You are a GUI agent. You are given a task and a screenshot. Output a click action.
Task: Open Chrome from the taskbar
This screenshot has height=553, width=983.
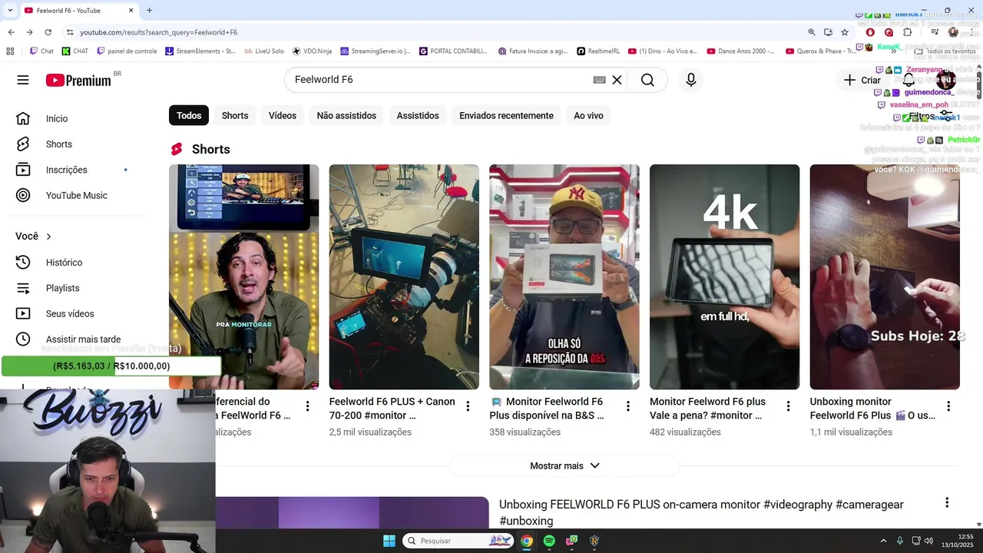[x=527, y=541]
